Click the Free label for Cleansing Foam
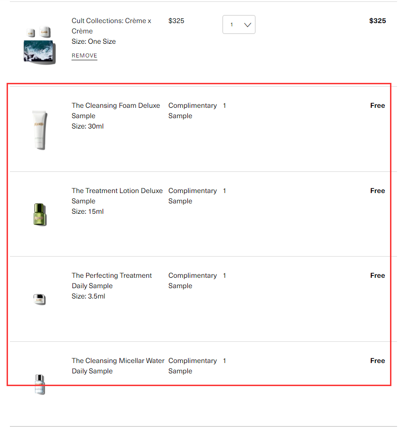The height and width of the screenshot is (428, 398). 377,105
